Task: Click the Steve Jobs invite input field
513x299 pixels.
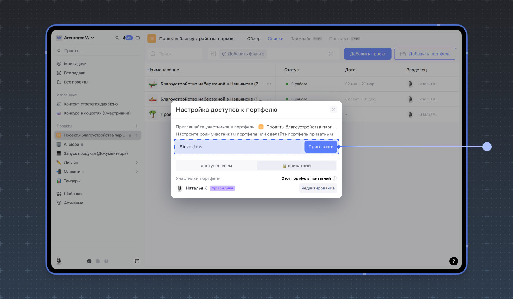Action: tap(238, 147)
